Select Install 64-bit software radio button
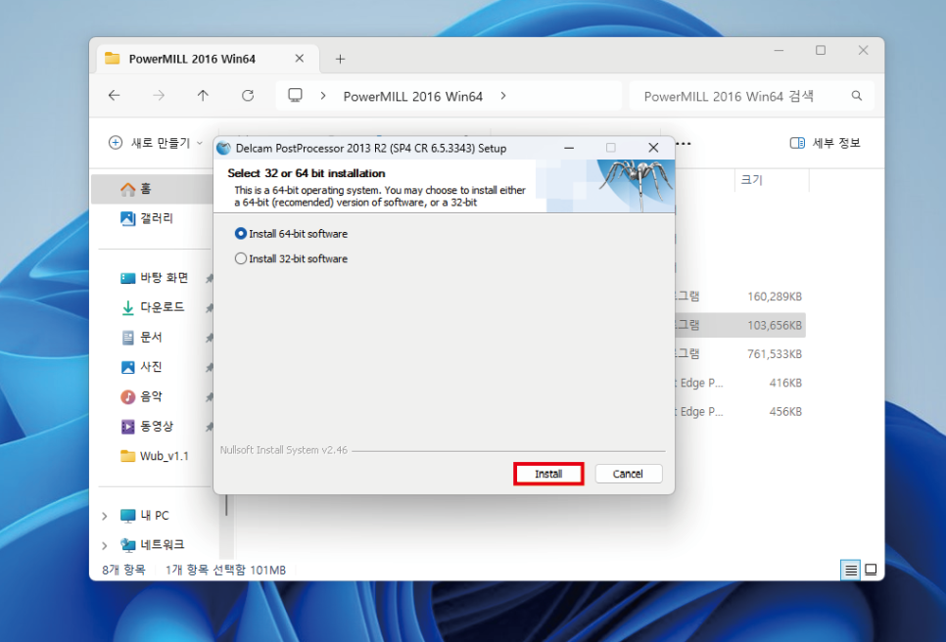Screen dimensions: 946x642 pos(240,233)
